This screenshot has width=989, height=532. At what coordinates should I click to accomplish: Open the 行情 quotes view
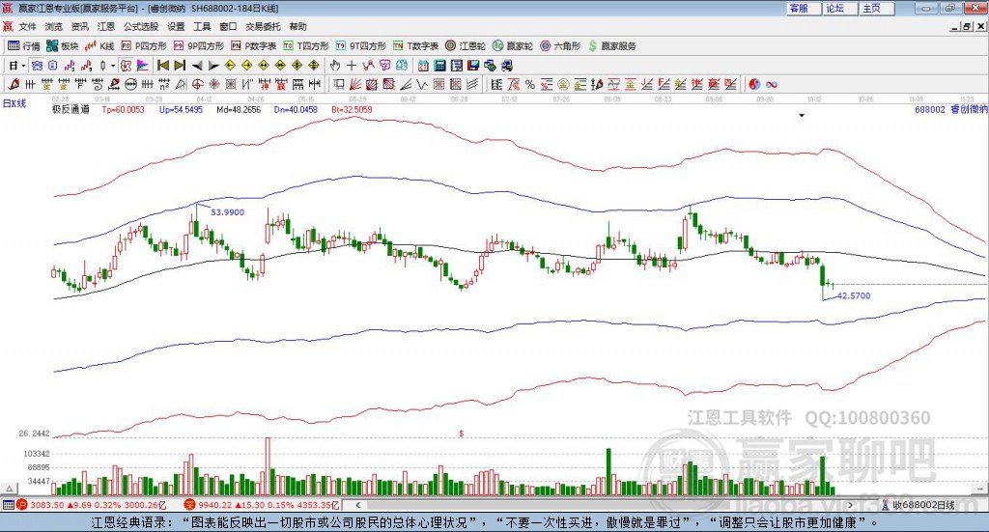pos(24,46)
